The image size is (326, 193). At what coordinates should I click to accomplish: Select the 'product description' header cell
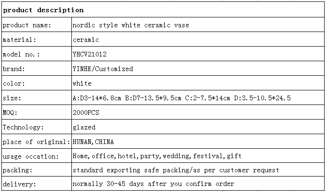163,9
